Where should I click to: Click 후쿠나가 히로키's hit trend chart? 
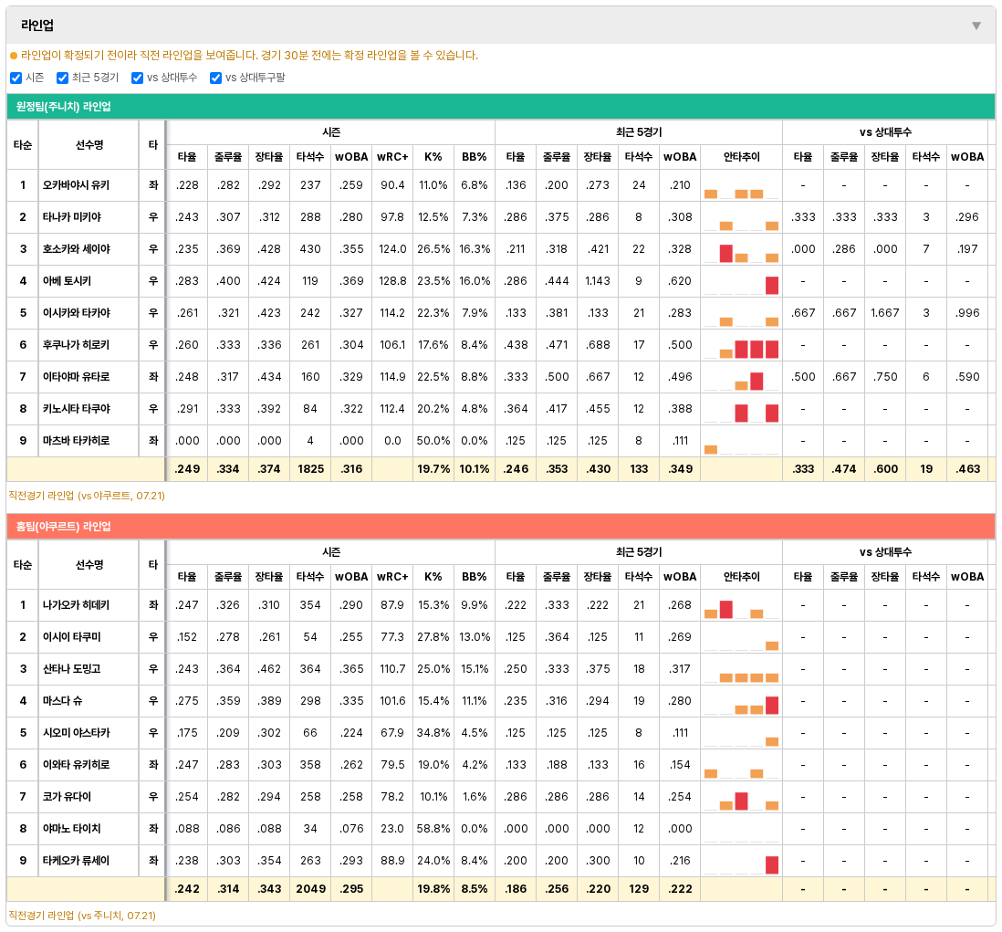pyautogui.click(x=741, y=345)
